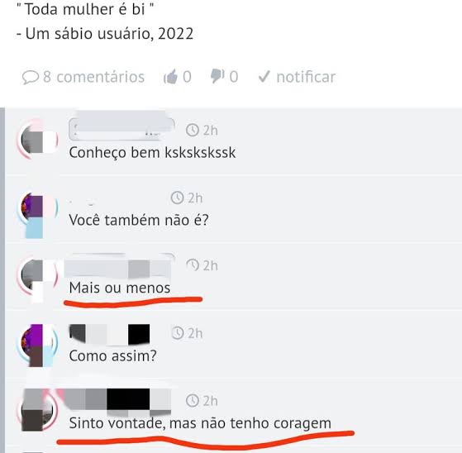Click blurred username above 'Mais ou menos'
The height and width of the screenshot is (453, 462).
click(118, 267)
